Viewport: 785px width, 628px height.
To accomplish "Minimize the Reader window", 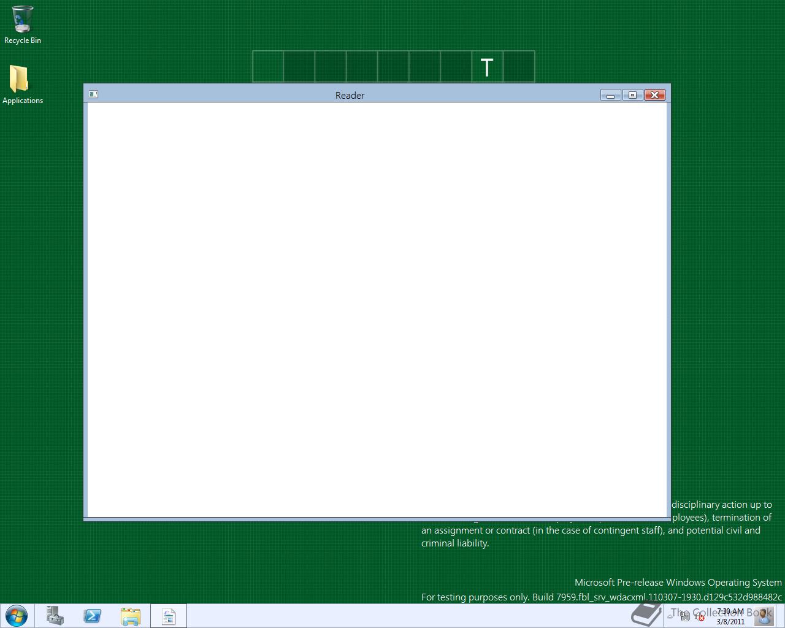I will pos(610,94).
